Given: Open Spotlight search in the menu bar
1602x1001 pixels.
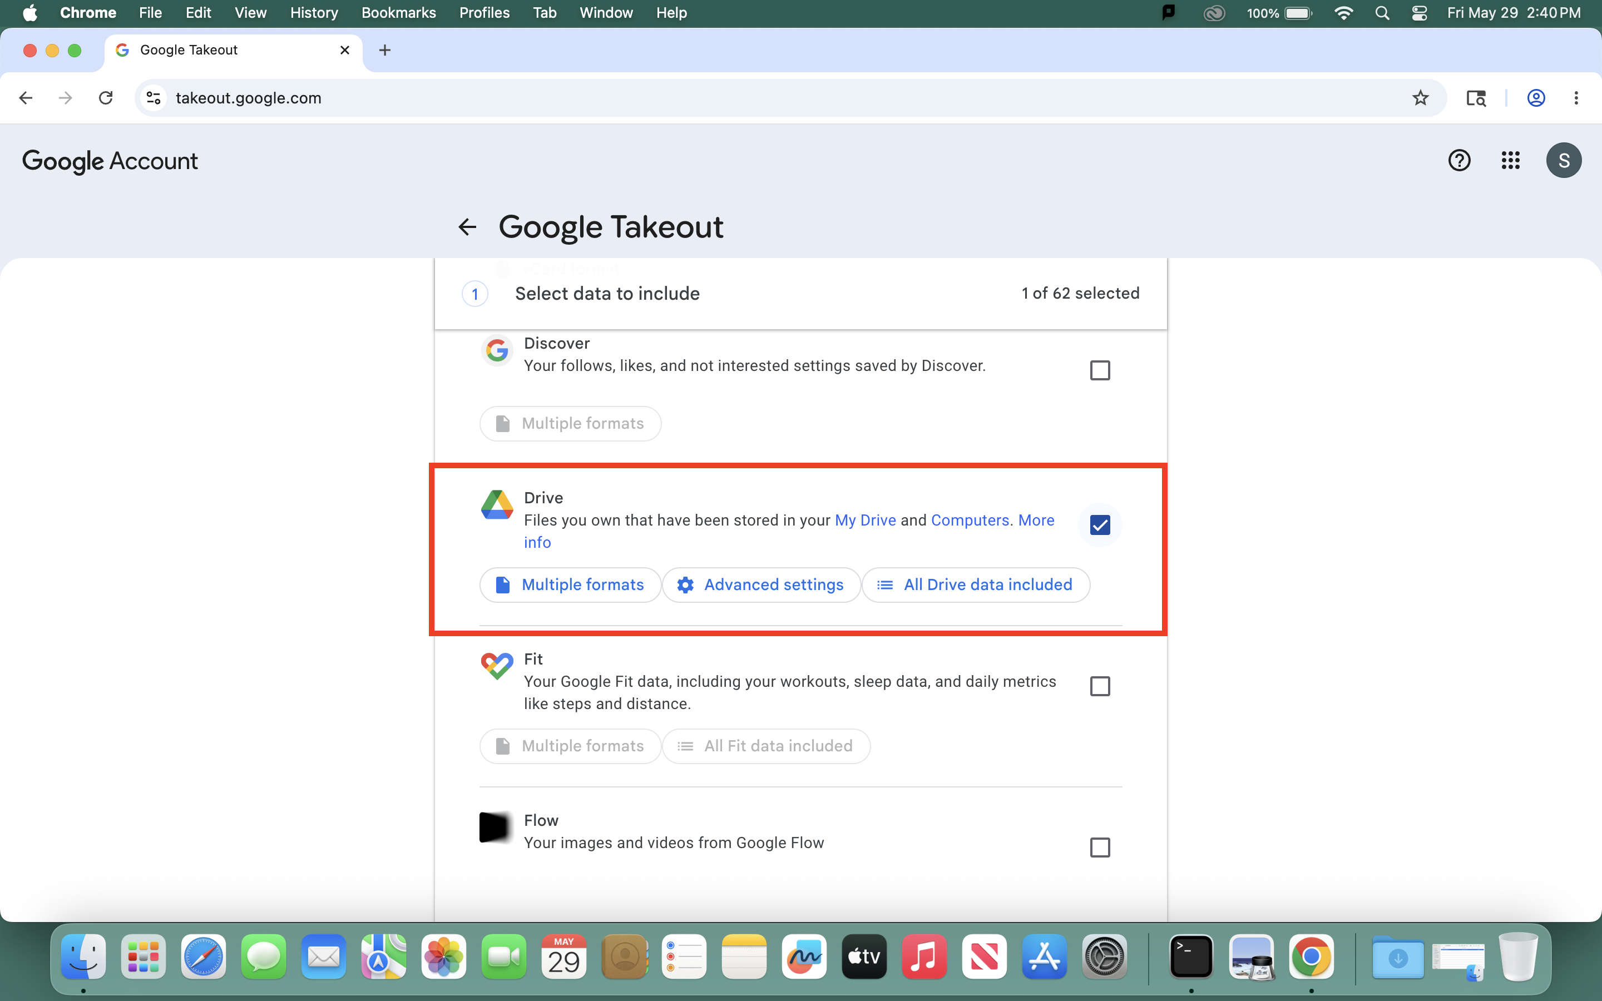Looking at the screenshot, I should pos(1382,13).
